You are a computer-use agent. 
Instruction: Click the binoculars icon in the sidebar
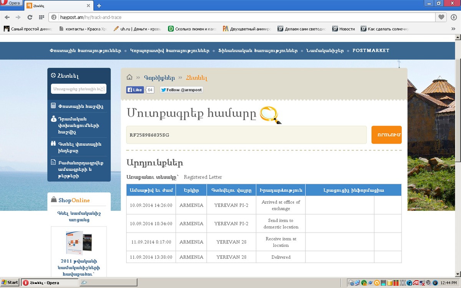click(x=54, y=144)
